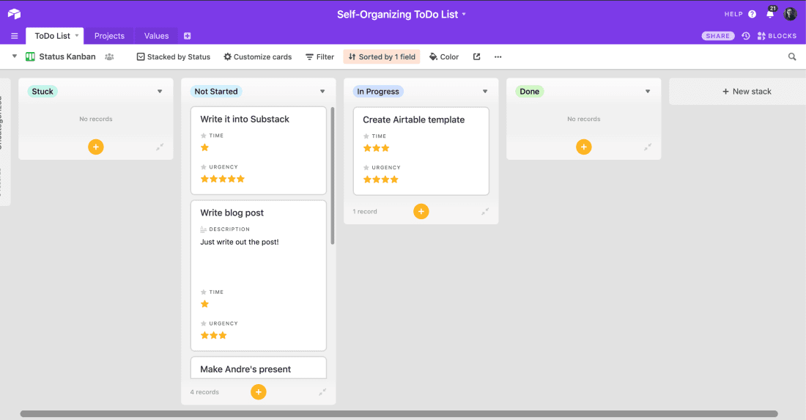Open Customize cards settings
The height and width of the screenshot is (420, 806).
tap(257, 57)
